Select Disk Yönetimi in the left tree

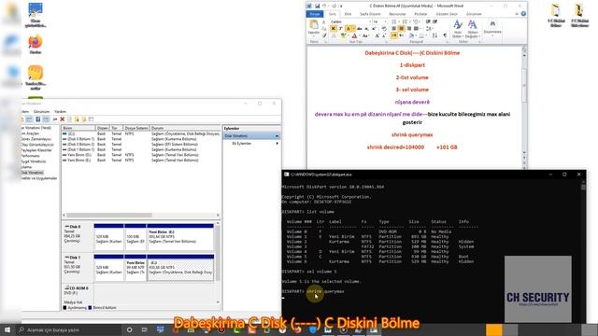[32, 173]
